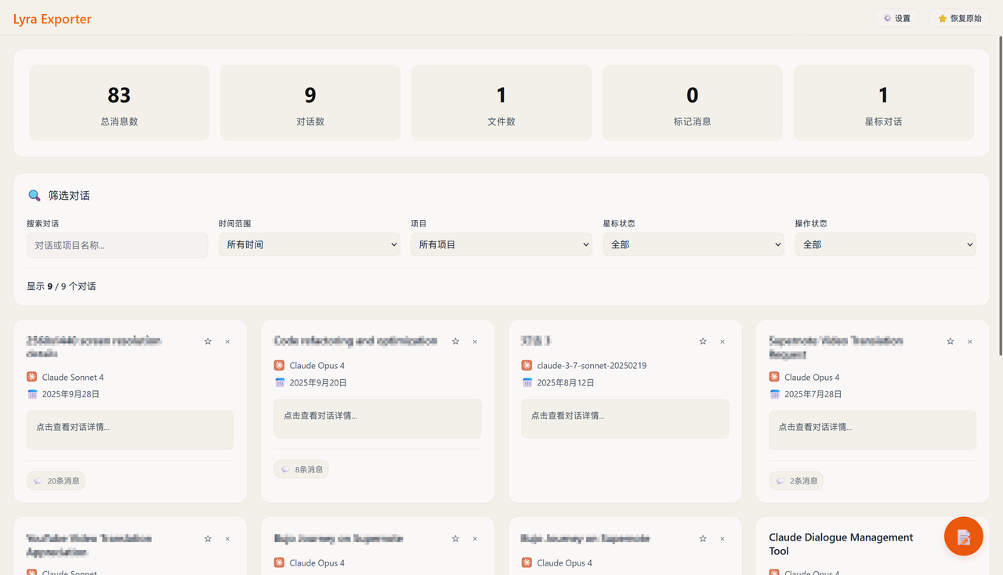
Task: Click the 2条消息 message count badge
Action: pyautogui.click(x=796, y=481)
